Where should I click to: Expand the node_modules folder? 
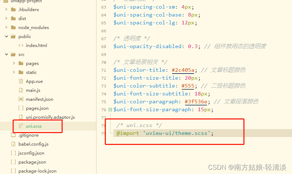pyautogui.click(x=6, y=27)
